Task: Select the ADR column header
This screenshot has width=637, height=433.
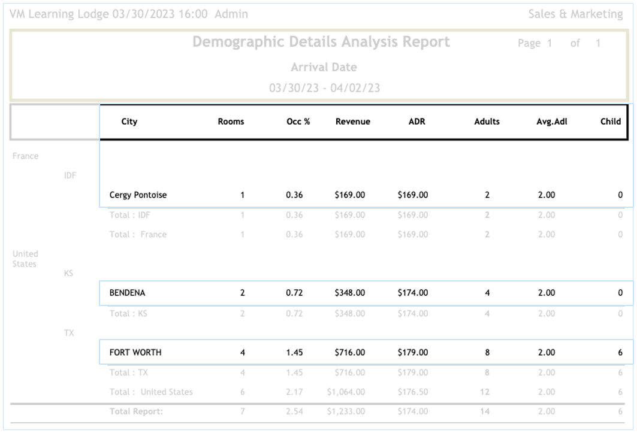Action: click(416, 122)
